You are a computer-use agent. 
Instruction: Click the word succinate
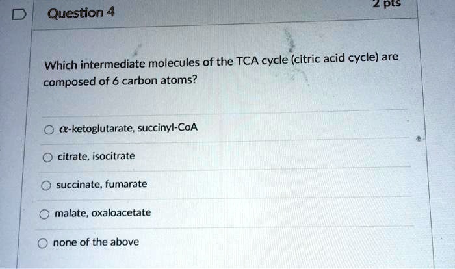click(x=79, y=185)
